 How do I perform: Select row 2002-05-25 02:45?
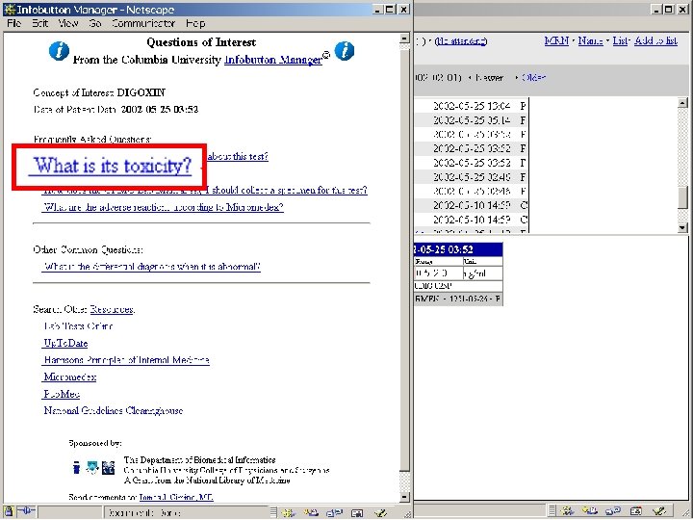click(x=471, y=177)
